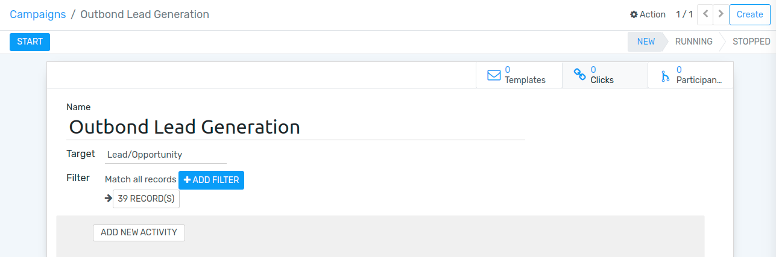Click ADD NEW ACTIVITY
This screenshot has width=776, height=257.
(x=139, y=232)
